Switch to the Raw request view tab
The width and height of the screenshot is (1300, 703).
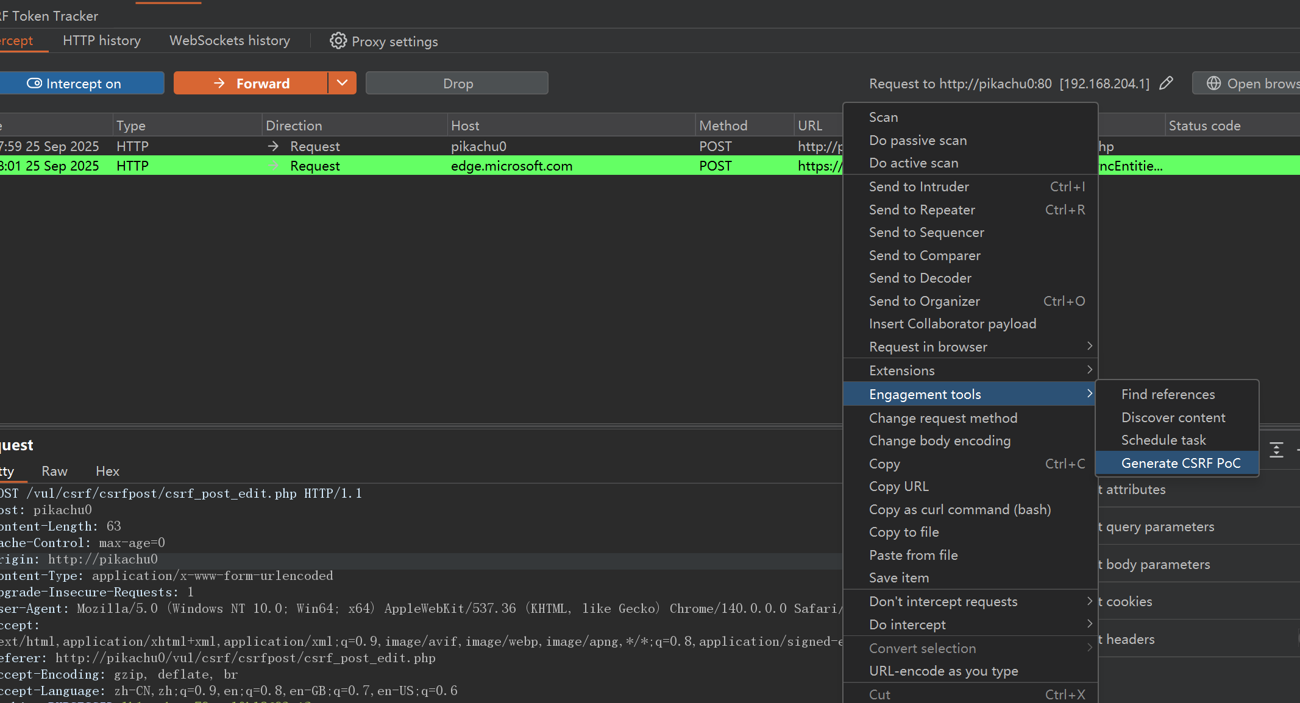54,471
